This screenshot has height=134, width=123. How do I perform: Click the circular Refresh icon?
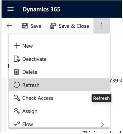[x=16, y=85]
